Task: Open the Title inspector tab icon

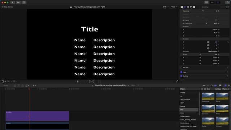Action: pyautogui.click(x=182, y=7)
